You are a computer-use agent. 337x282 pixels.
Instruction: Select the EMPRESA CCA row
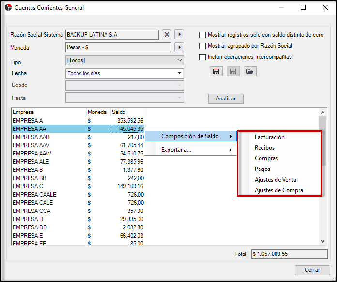[x=77, y=211]
